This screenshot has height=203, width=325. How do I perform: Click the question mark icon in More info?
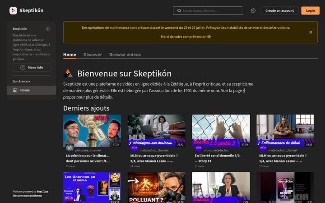(23, 67)
